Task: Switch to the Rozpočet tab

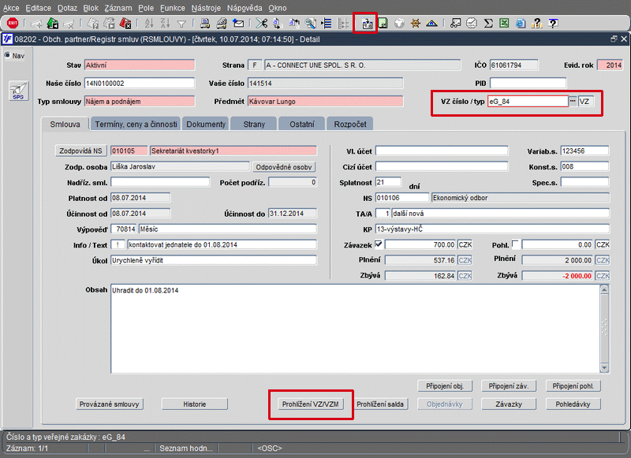Action: (x=350, y=125)
